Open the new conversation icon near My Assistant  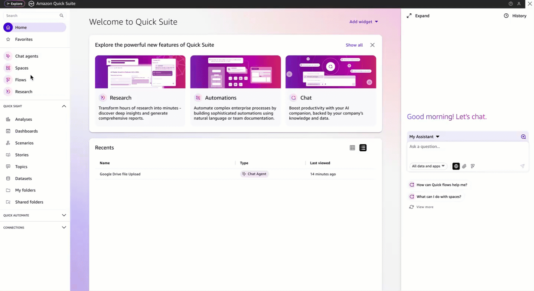(522, 136)
